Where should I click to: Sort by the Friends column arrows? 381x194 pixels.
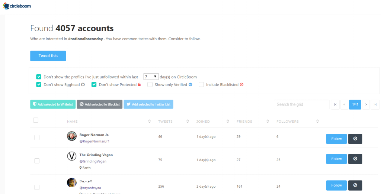click(x=268, y=121)
